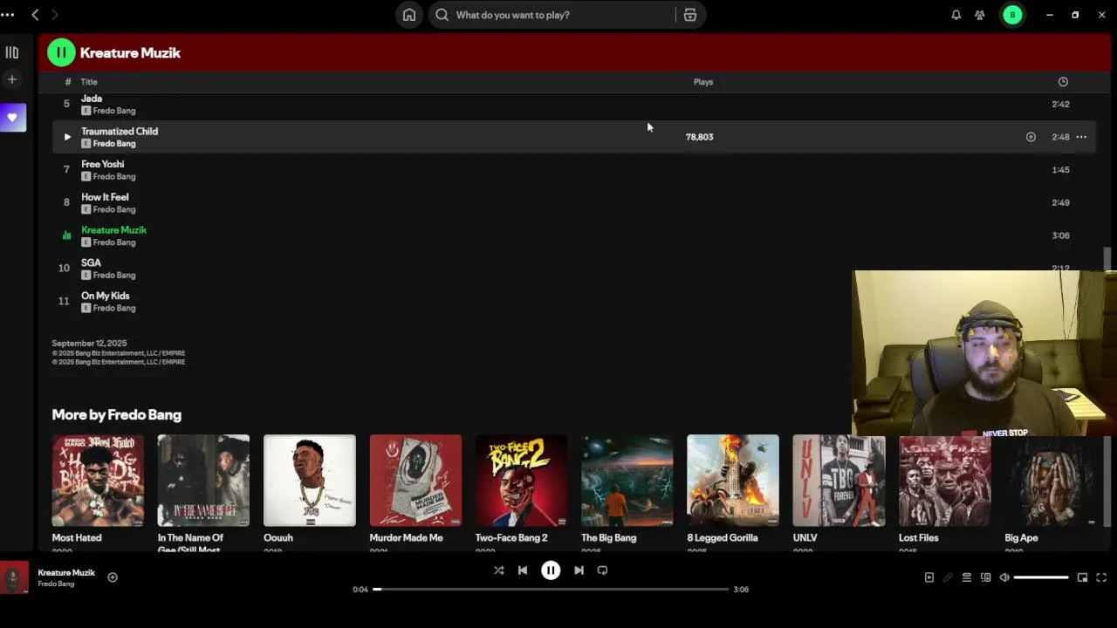This screenshot has height=628, width=1117.
Task: Open The Big Bang album cover
Action: click(627, 481)
